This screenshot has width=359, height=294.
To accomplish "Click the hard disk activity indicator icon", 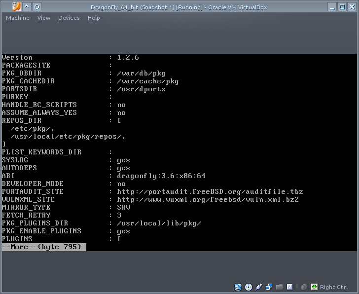I will point(238,287).
